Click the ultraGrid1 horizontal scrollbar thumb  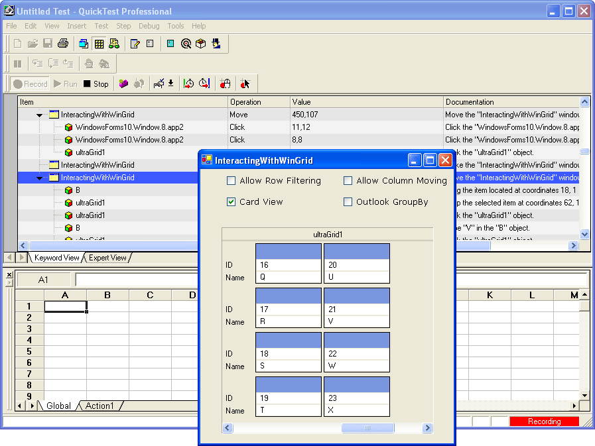[367, 428]
